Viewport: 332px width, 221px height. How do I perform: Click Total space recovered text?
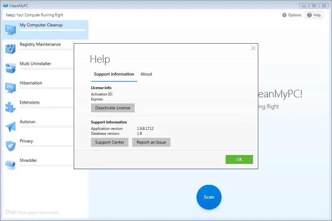(38, 212)
